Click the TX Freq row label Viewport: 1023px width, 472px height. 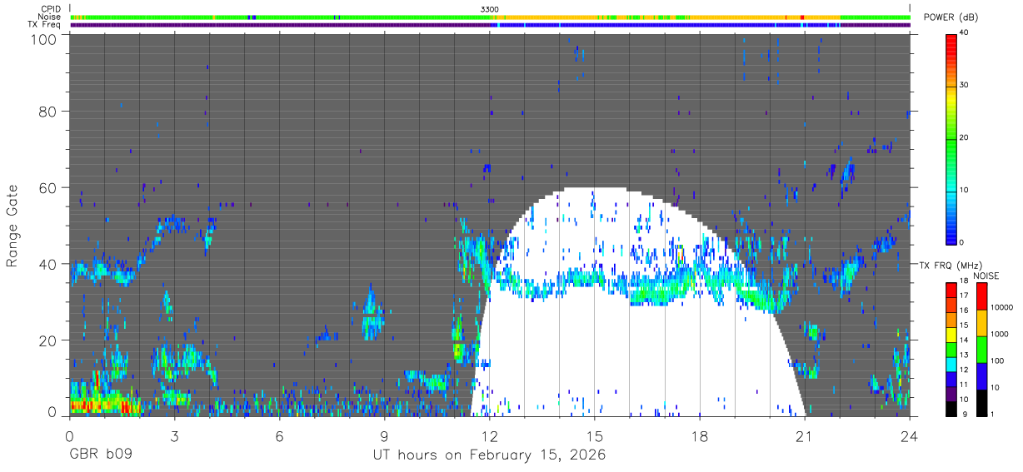(46, 25)
